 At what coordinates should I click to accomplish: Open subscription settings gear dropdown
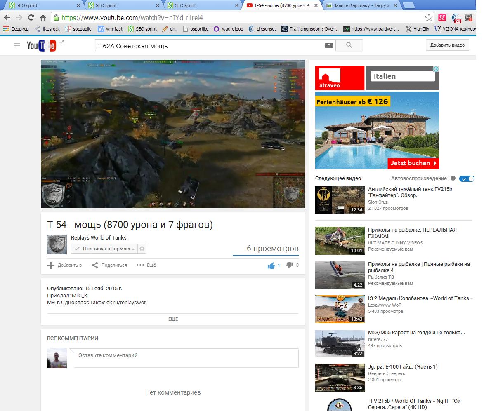pyautogui.click(x=142, y=249)
